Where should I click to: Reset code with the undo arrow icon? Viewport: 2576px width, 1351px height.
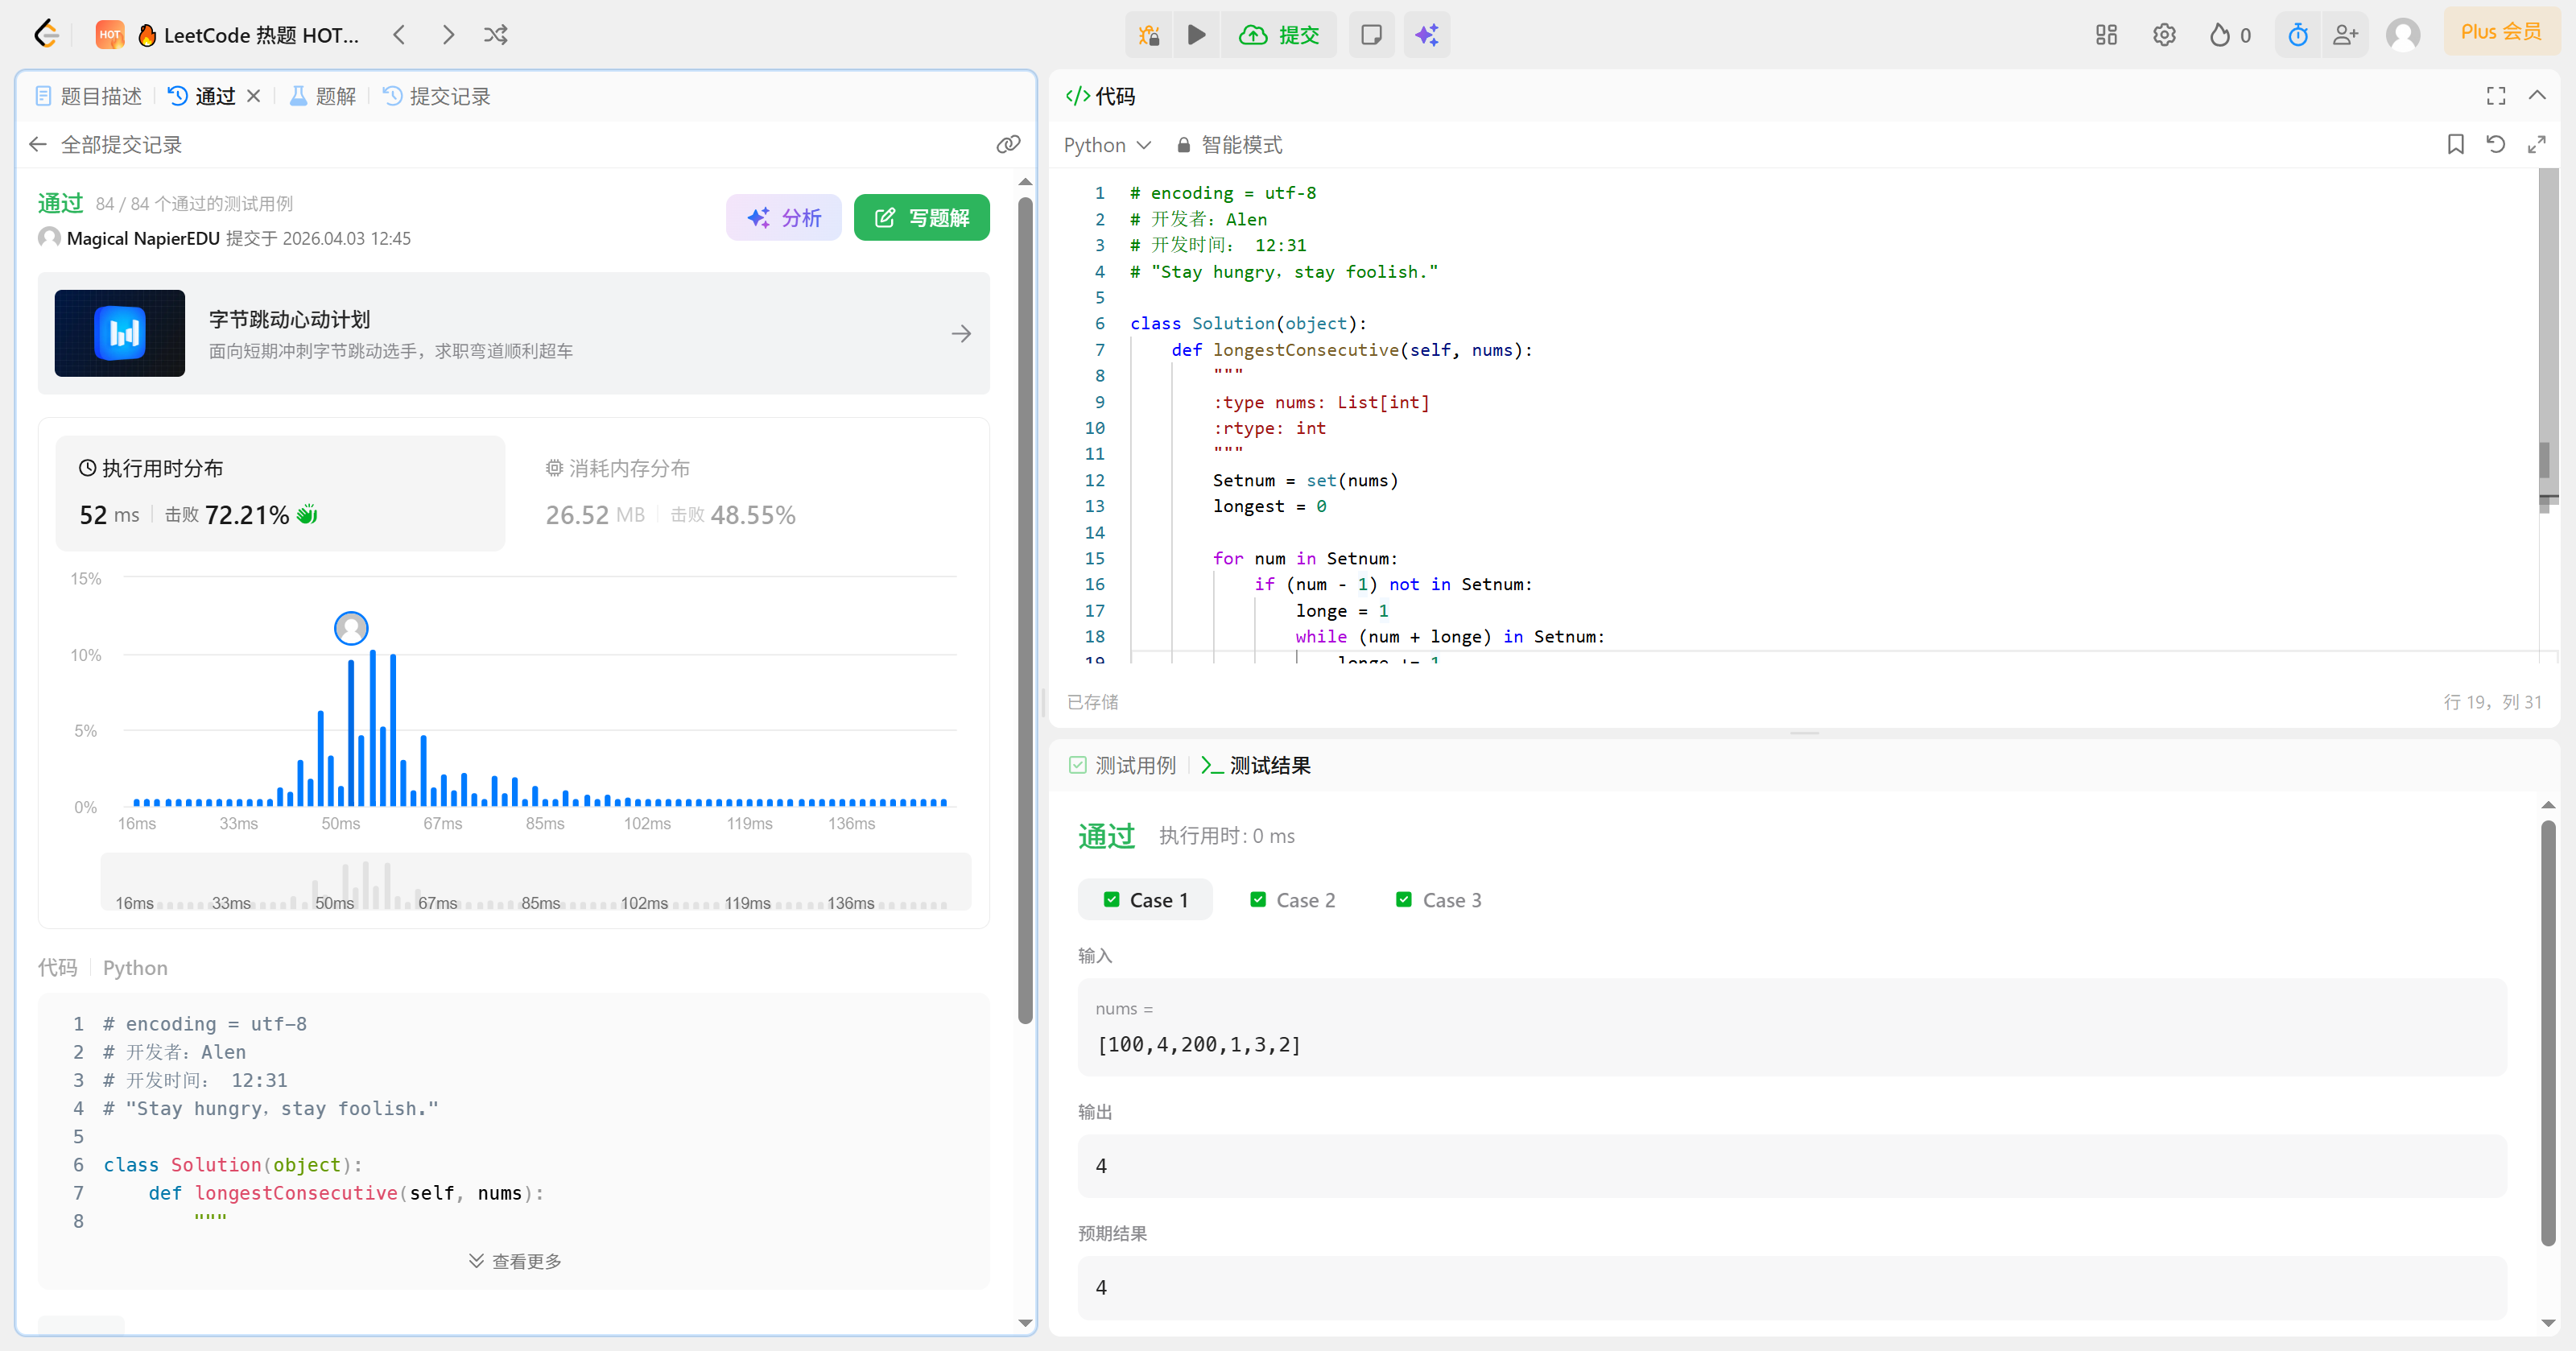(x=2495, y=144)
